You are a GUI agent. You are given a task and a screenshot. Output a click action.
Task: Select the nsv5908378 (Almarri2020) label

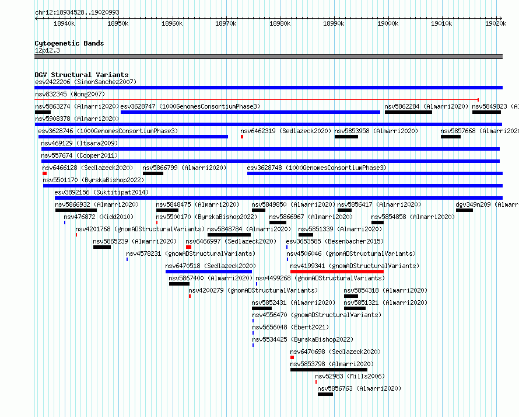coord(77,119)
